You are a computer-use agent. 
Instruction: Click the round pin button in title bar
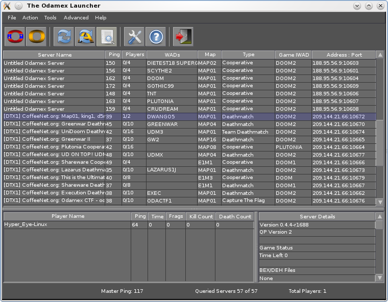pyautogui.click(x=18, y=6)
